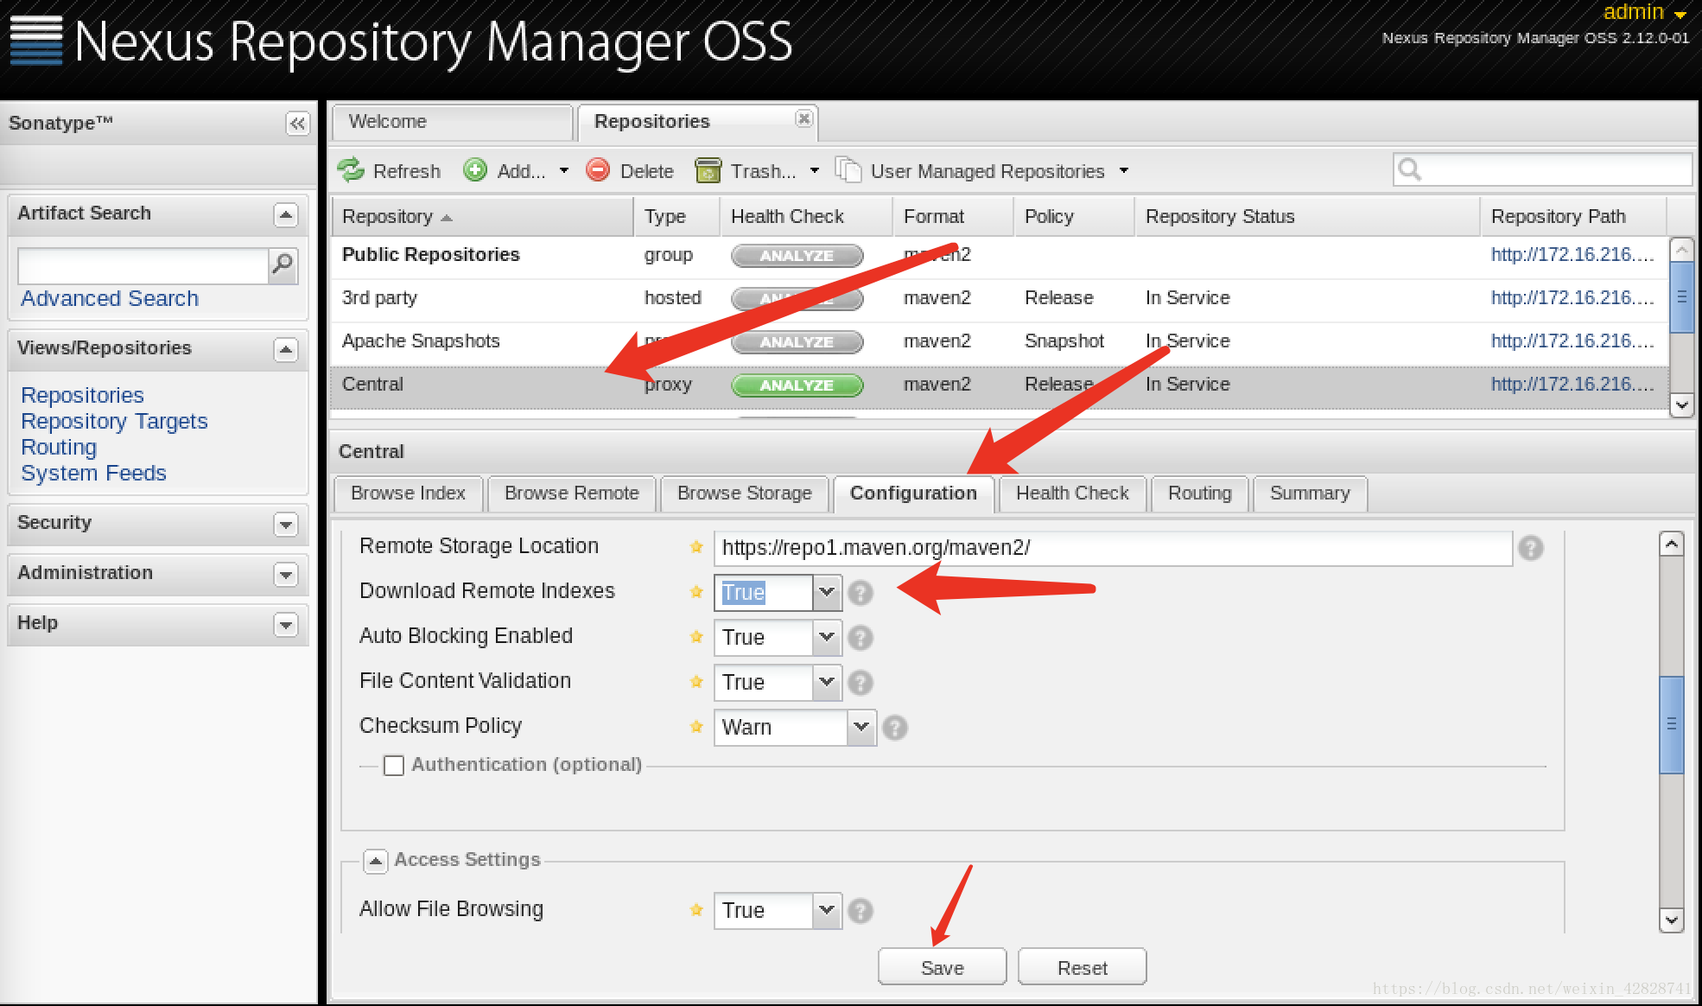Collapse the Access Settings section
Screen dimensions: 1702x1006
[x=375, y=861]
